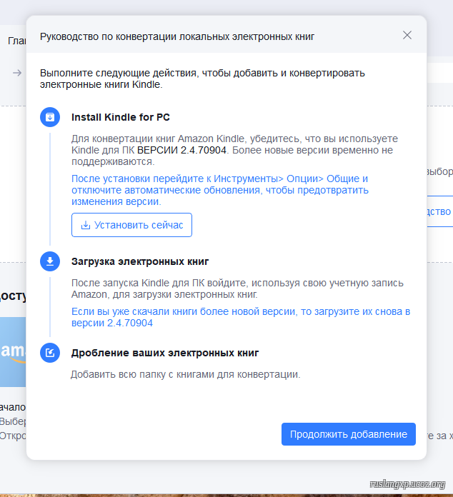
Task: Click the ebook download step icon
Action: click(x=50, y=261)
